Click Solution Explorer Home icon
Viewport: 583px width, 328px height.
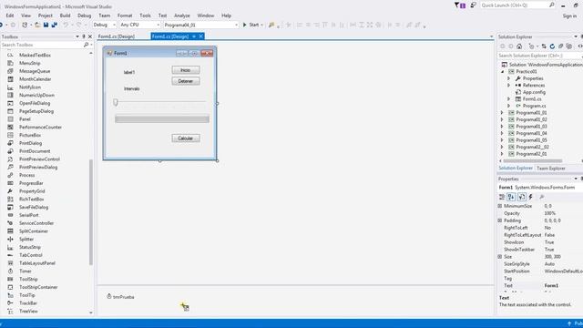(519, 46)
